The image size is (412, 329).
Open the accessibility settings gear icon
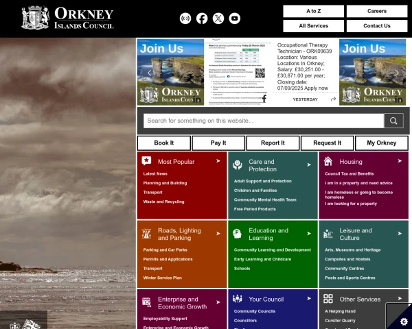click(404, 321)
